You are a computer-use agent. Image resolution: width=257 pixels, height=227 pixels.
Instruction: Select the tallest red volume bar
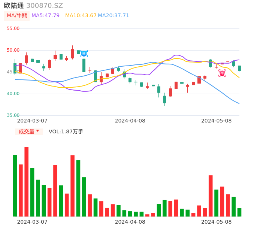point(27,181)
